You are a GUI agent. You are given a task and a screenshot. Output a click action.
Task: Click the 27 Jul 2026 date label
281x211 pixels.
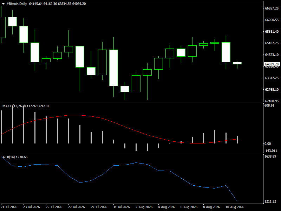[77, 207]
